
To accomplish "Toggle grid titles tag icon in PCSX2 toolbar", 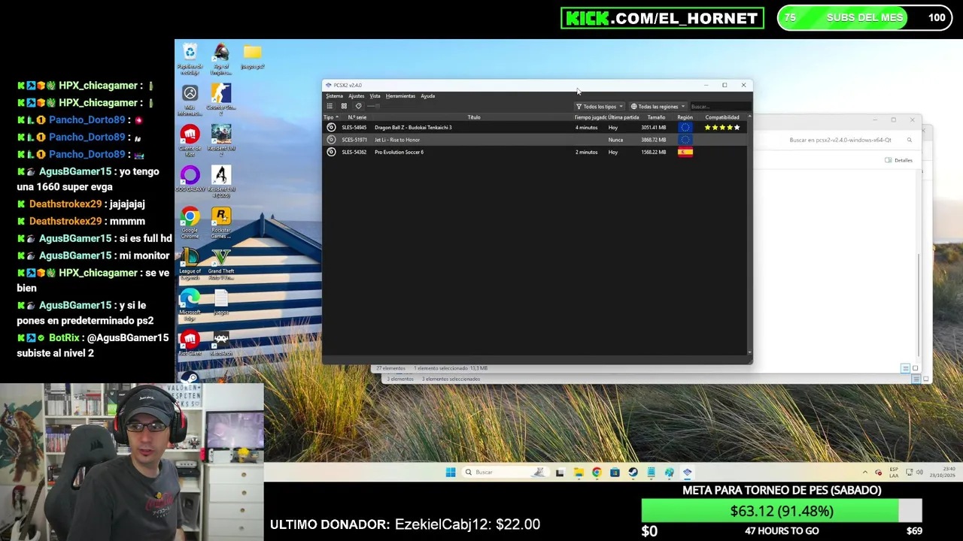I will point(358,106).
